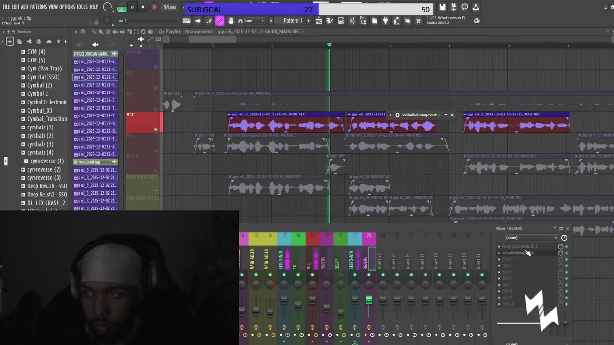The width and height of the screenshot is (614, 345).
Task: Open playlist options arrow beside magnet
Action: pyautogui.click(x=75, y=32)
